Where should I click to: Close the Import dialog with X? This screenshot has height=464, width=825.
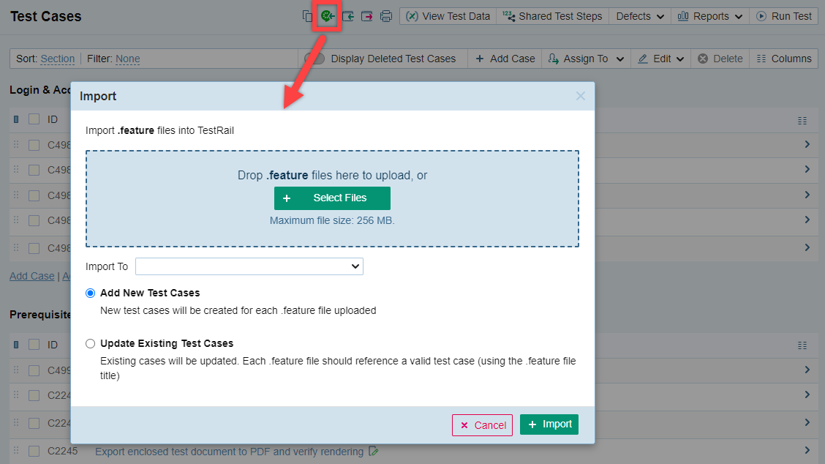coord(580,96)
